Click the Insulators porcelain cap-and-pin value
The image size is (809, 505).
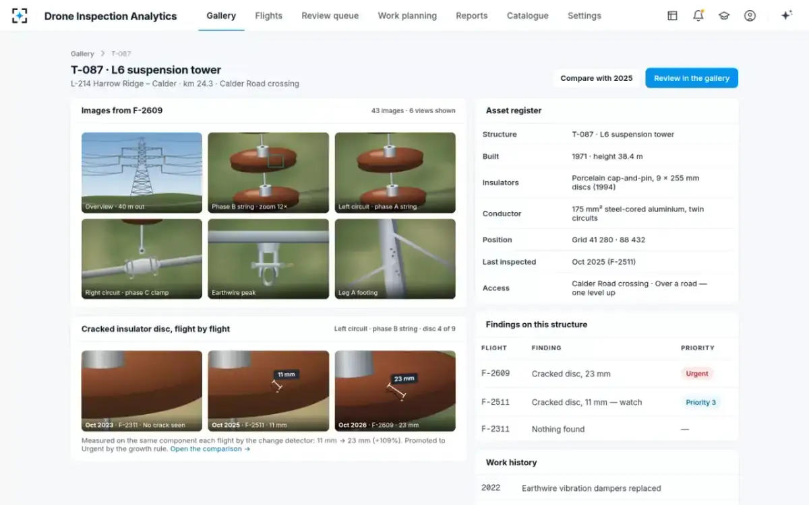636,182
